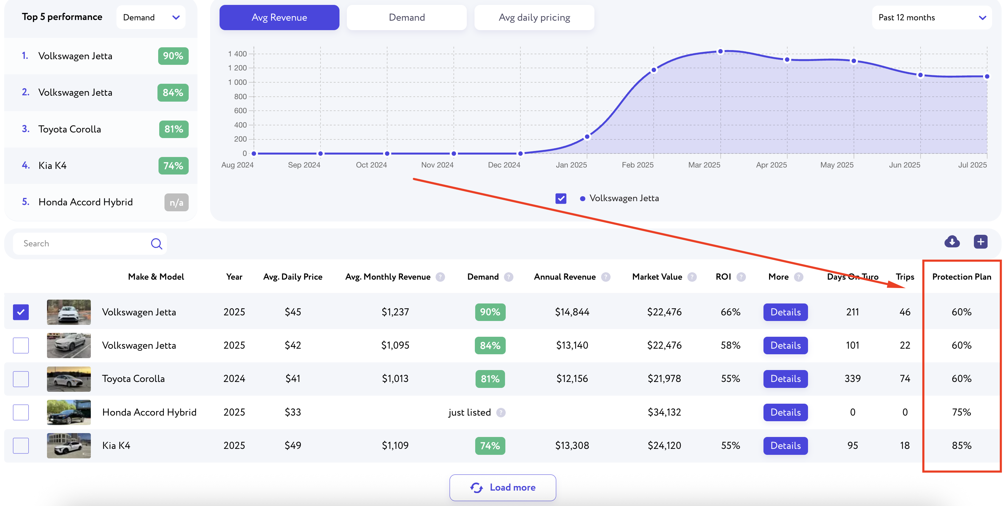Click help icon beside Demand column header

(509, 277)
